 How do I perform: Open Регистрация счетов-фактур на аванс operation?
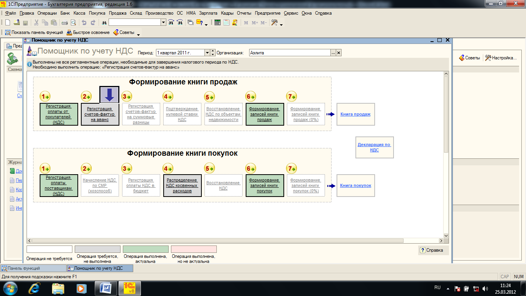coord(100,114)
